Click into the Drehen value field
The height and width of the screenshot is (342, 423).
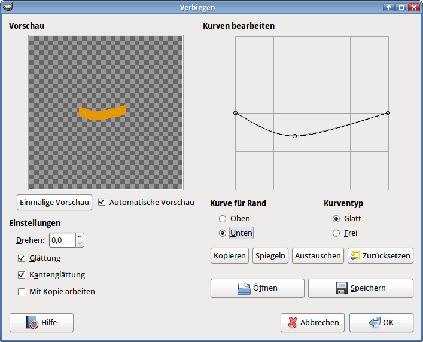[62, 240]
